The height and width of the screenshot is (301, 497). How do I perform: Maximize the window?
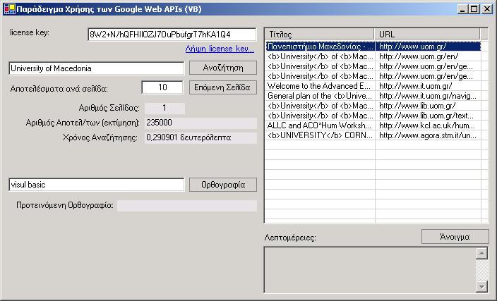(x=474, y=9)
